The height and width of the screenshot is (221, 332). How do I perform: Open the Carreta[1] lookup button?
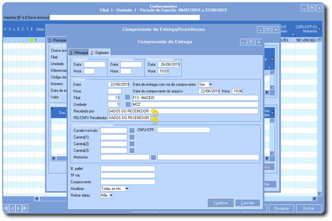coord(132,137)
